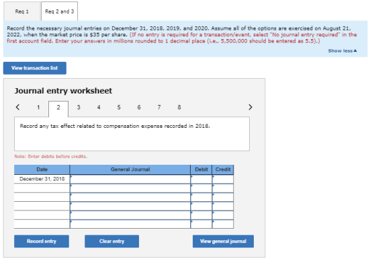The image size is (376, 263).
Task: Select third row General Journal account field
Action: pos(130,197)
